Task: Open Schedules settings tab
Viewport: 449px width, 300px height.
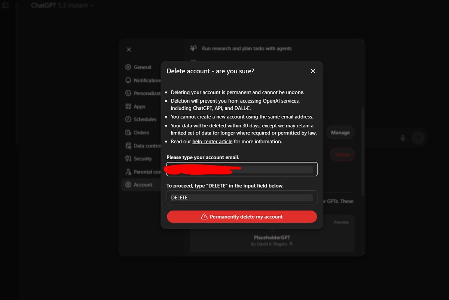Action: click(142, 119)
